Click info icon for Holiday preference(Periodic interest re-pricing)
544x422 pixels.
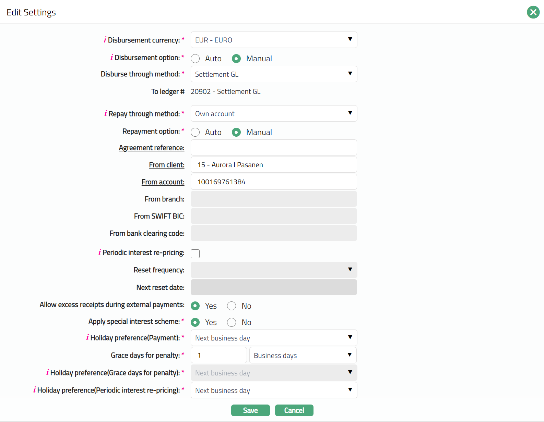(34, 390)
